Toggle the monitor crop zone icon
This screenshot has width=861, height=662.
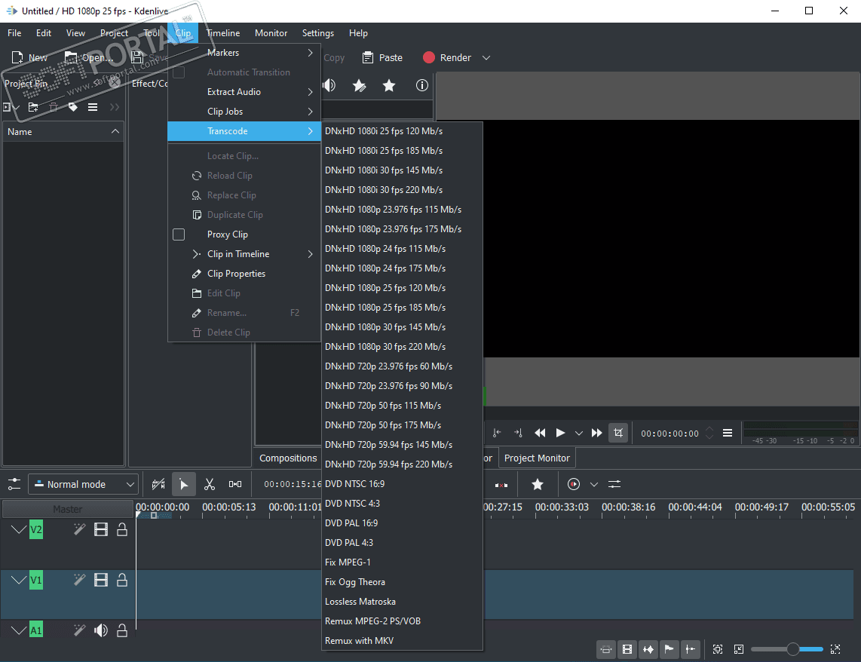(618, 433)
